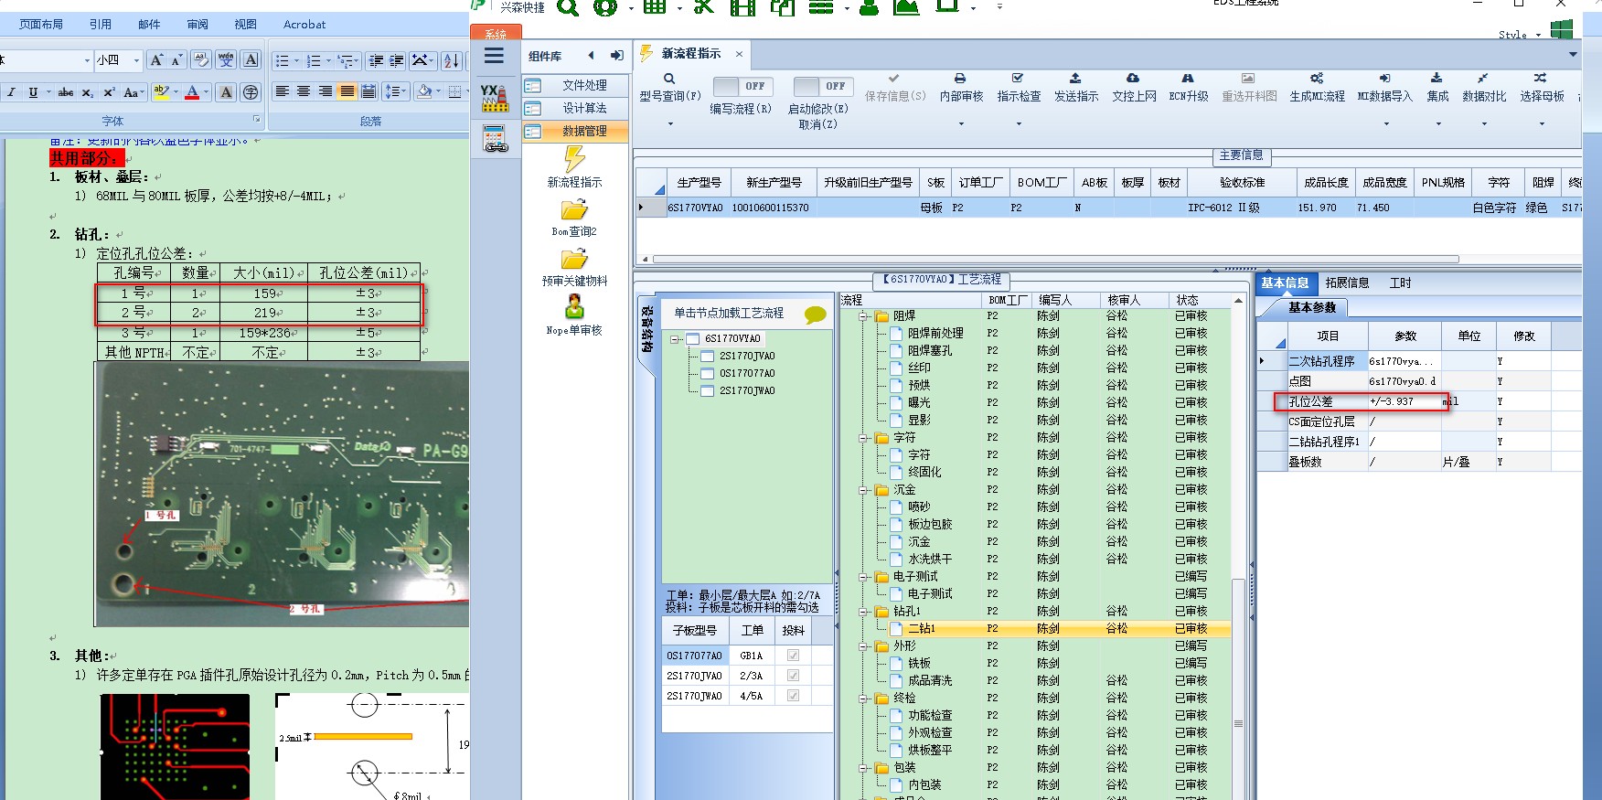Click the YX factory icon in left strip
The image size is (1602, 800).
495,98
